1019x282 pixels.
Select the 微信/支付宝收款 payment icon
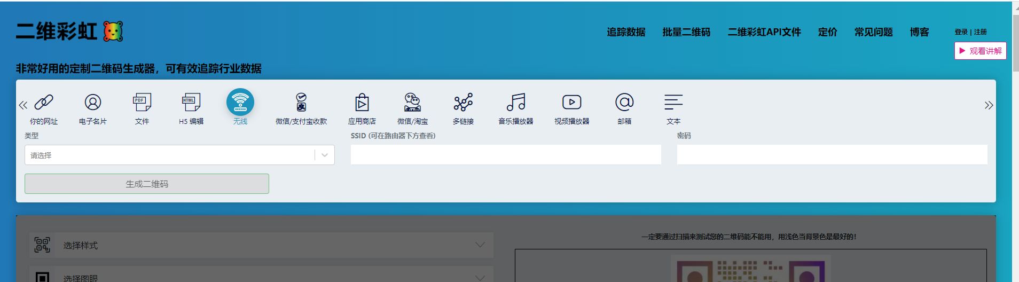coord(301,103)
